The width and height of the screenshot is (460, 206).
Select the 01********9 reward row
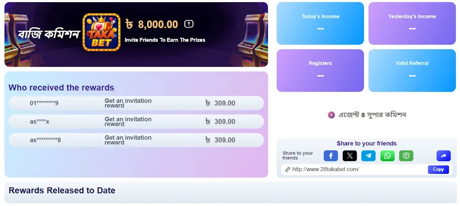[136, 103]
